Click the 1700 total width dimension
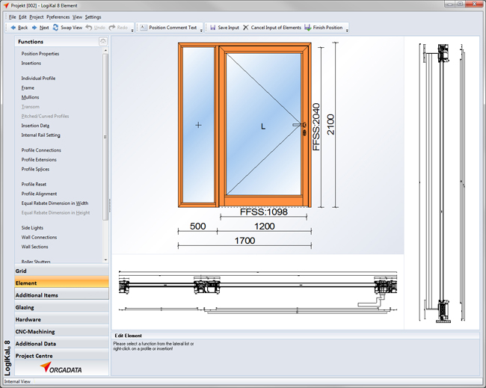 [244, 241]
